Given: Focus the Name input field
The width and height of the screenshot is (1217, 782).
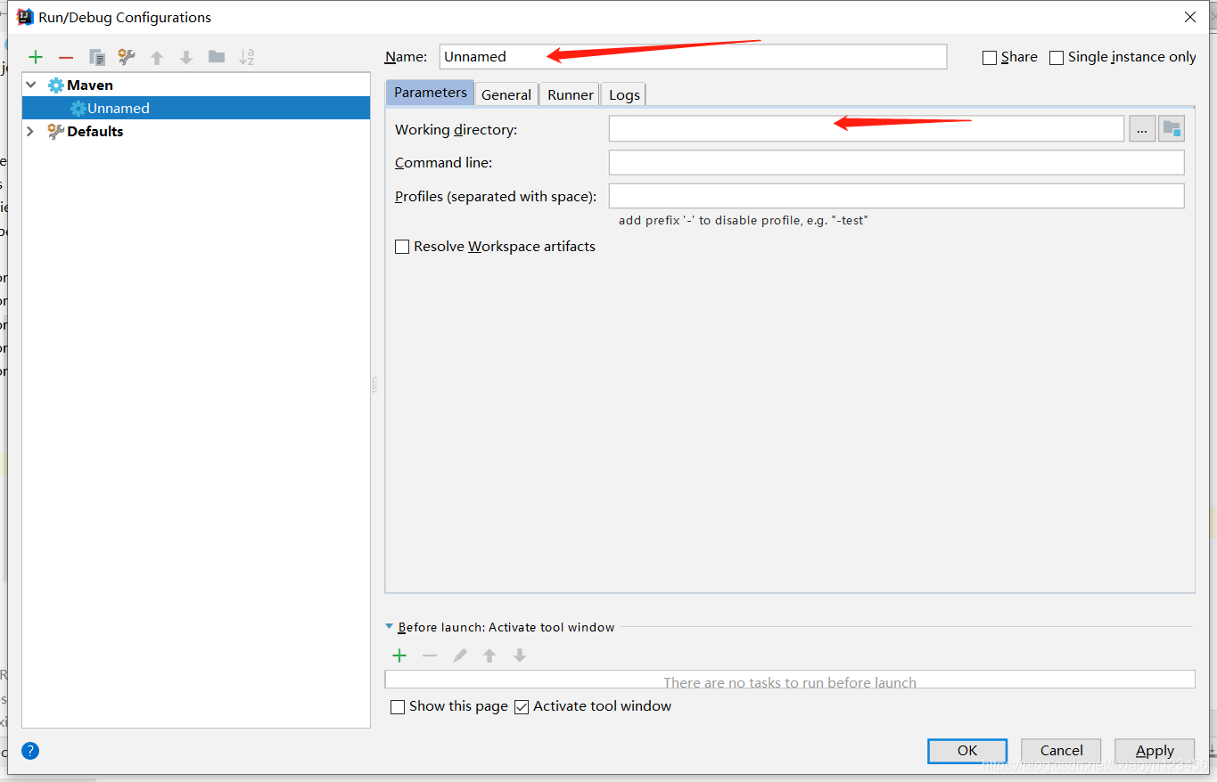Looking at the screenshot, I should pos(693,56).
